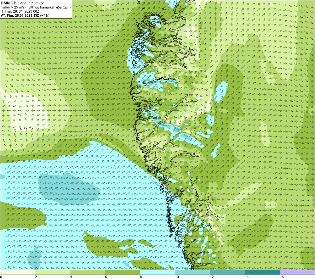Click the legend label '8'
The image size is (315, 279).
point(141,277)
